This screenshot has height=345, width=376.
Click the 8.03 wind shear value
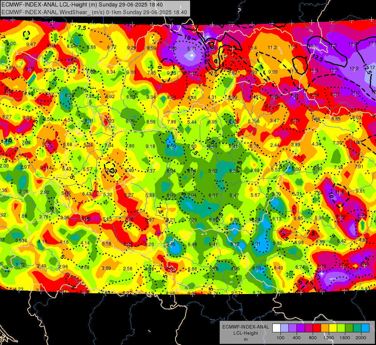357,118
